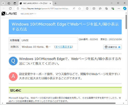Open the Favorites list icon
Image resolution: width=128 pixels, height=105 pixels.
tap(100, 8)
